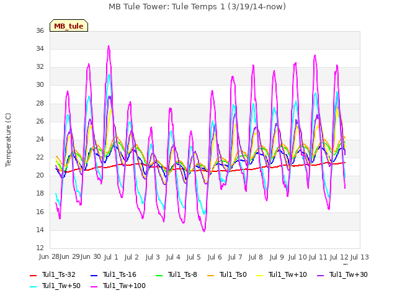This screenshot has width=397, height=298.
Task: Click the Jul 13 x-axis tick label
Action: coord(359,257)
